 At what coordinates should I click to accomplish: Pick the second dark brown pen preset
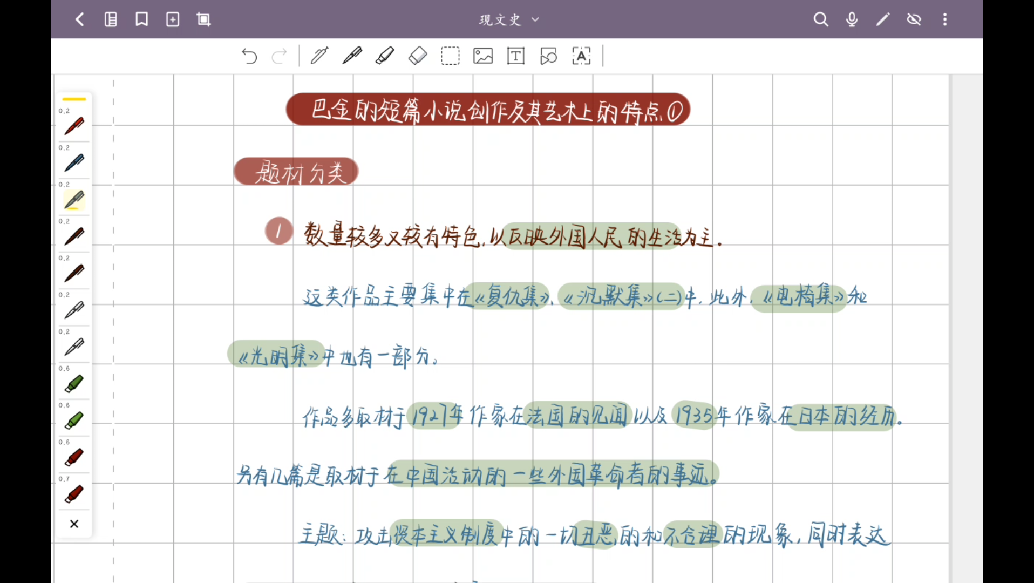[x=74, y=273]
